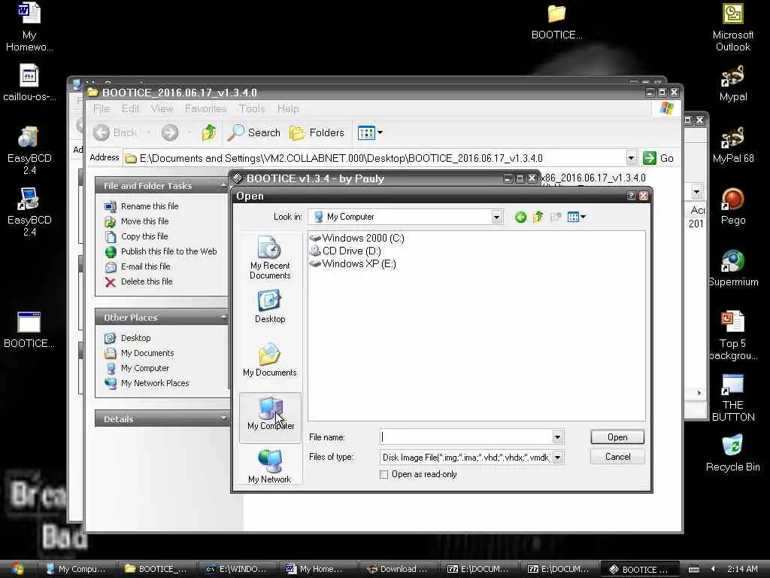Click the Go button
The height and width of the screenshot is (578, 770).
659,158
